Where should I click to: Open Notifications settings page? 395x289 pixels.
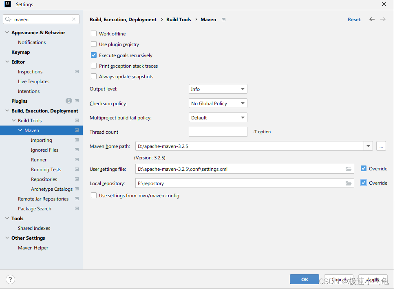click(x=32, y=42)
